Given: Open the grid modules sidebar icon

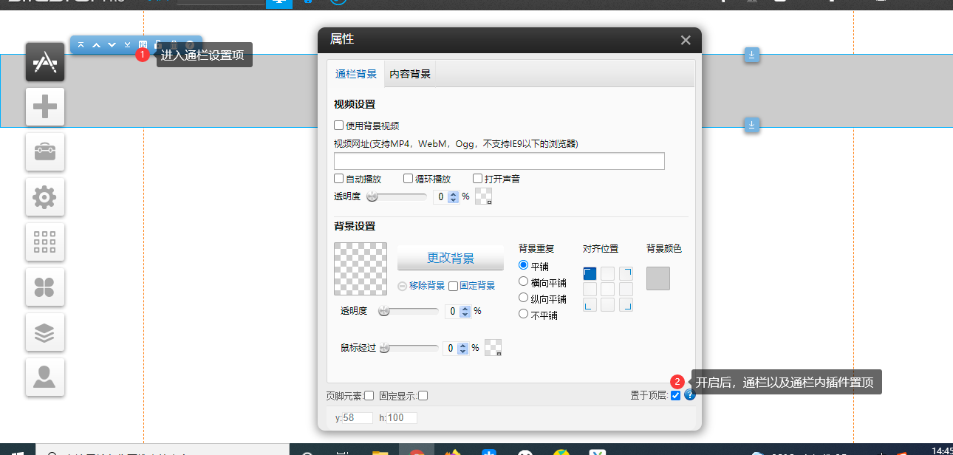Looking at the screenshot, I should point(45,242).
